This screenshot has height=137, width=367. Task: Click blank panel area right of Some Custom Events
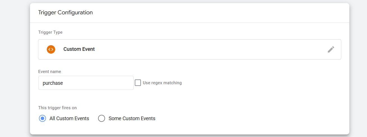(x=238, y=118)
